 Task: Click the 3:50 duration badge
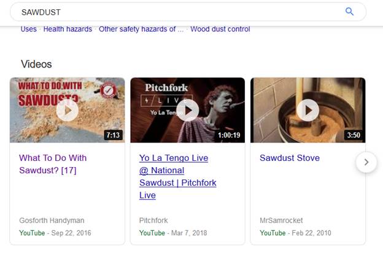coord(354,134)
